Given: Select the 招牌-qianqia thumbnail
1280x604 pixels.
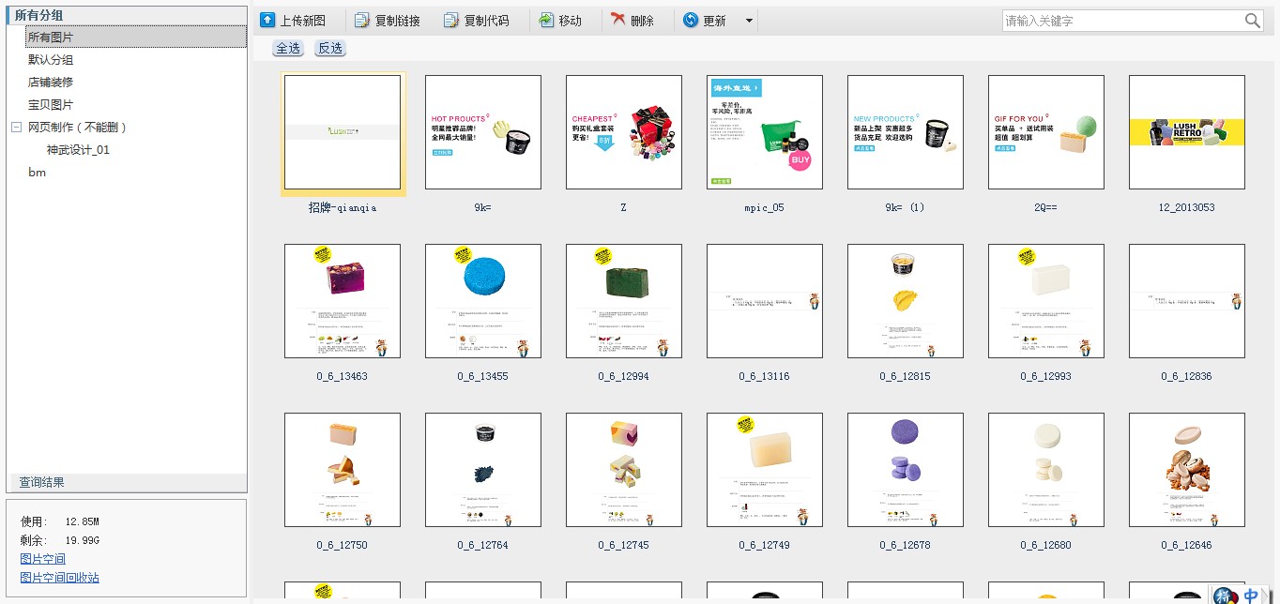Looking at the screenshot, I should (x=343, y=132).
